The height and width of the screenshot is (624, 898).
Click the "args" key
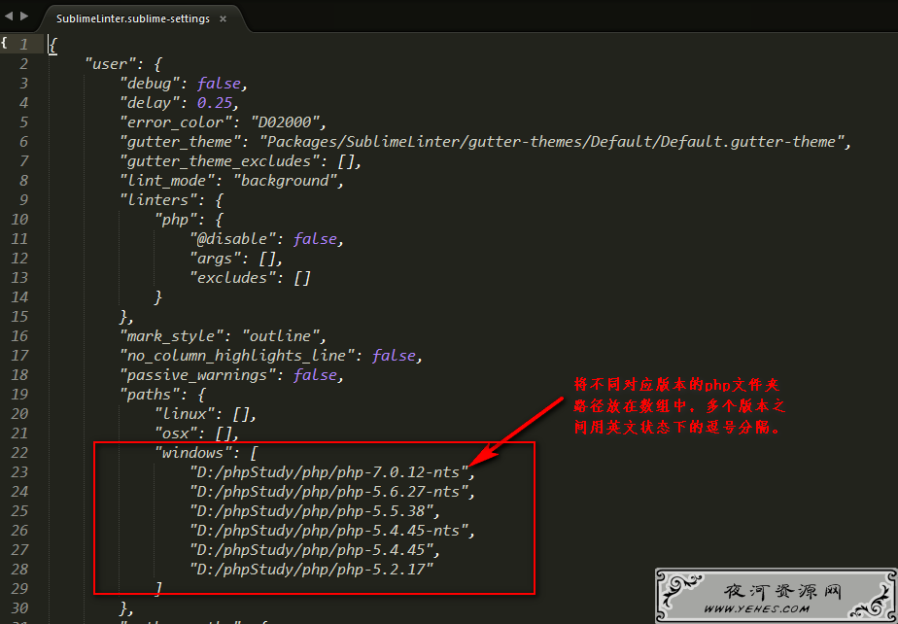(214, 259)
